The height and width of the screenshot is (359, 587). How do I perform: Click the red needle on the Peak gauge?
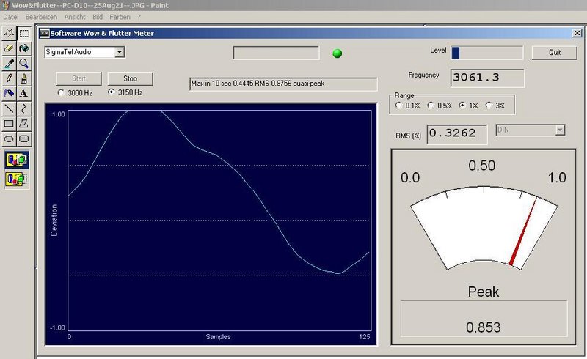pos(523,232)
